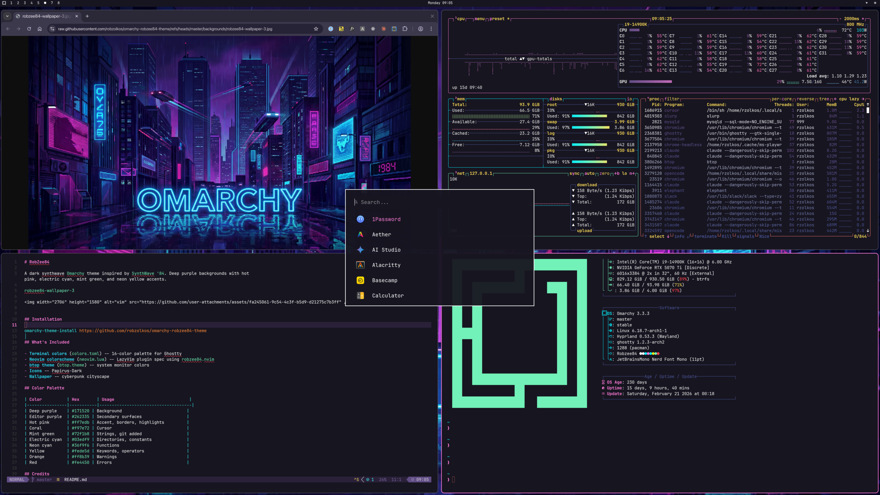Viewport: 880px width, 495px height.
Task: Click the browser home icon
Action: pyautogui.click(x=40, y=29)
